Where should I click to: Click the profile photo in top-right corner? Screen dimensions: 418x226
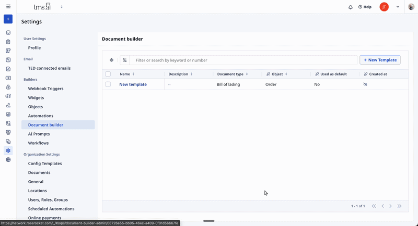coord(411,7)
